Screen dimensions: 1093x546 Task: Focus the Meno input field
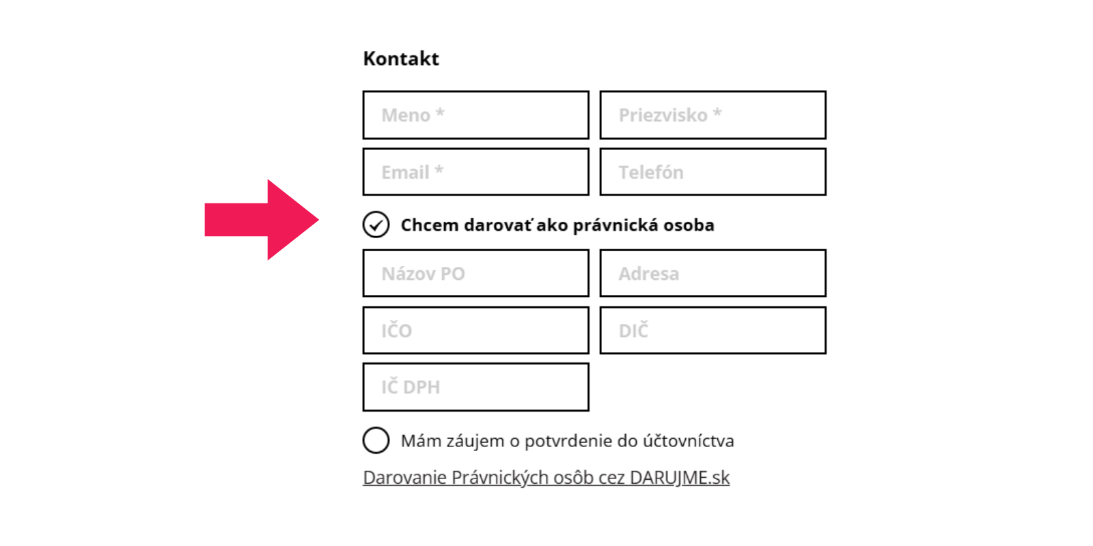(x=475, y=115)
